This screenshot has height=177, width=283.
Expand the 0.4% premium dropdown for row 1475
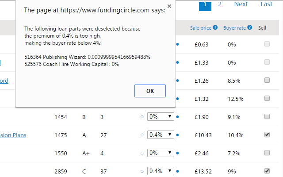pyautogui.click(x=161, y=135)
